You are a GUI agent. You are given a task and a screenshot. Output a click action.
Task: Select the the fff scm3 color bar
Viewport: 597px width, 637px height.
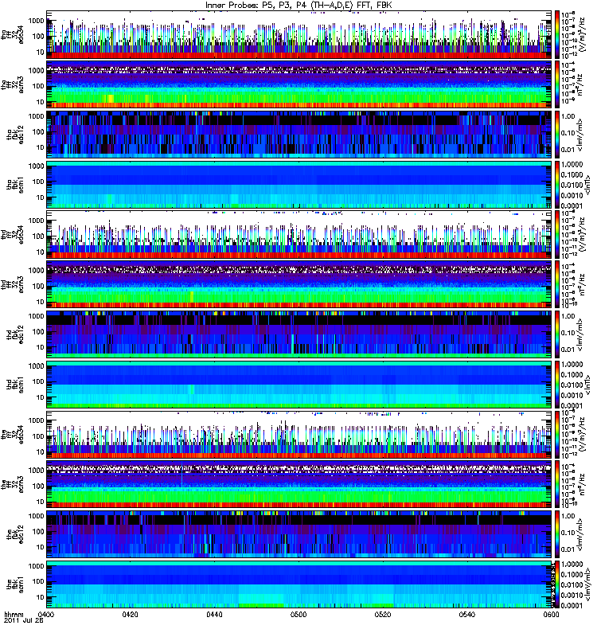[x=557, y=484]
